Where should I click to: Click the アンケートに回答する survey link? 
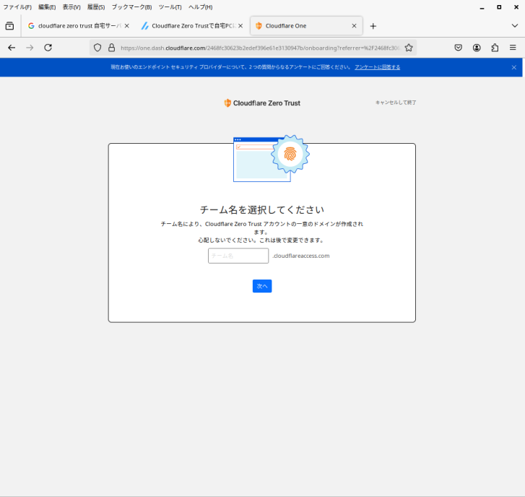378,67
